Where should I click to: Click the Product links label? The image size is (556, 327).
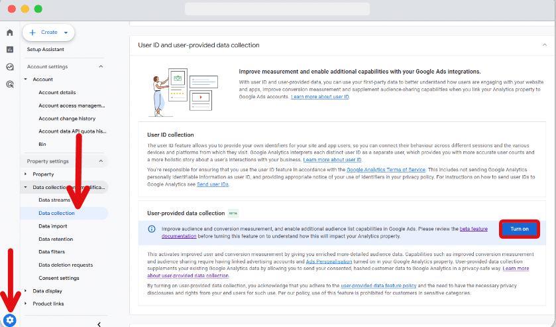point(48,304)
